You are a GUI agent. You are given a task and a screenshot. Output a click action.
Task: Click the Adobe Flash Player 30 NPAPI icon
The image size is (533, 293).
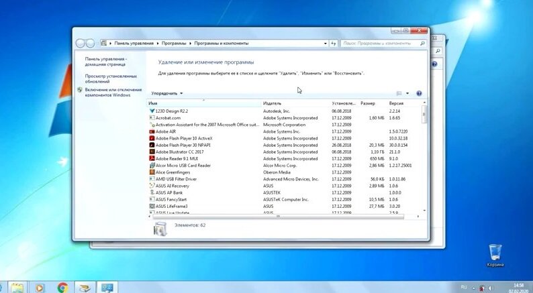click(x=152, y=145)
